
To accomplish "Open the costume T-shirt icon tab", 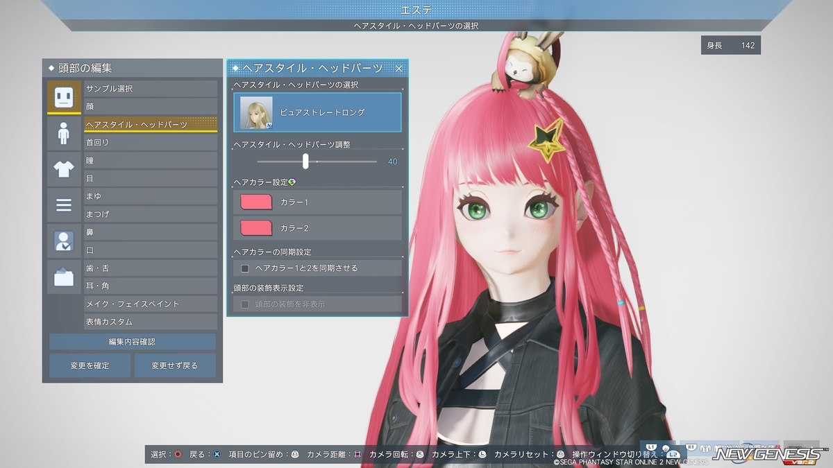I will click(x=64, y=169).
